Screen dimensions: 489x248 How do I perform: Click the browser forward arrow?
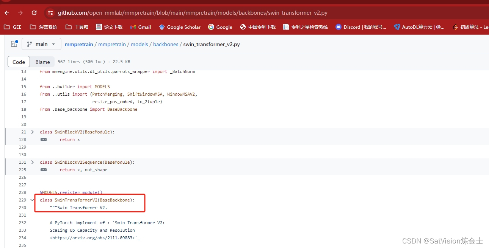point(20,13)
